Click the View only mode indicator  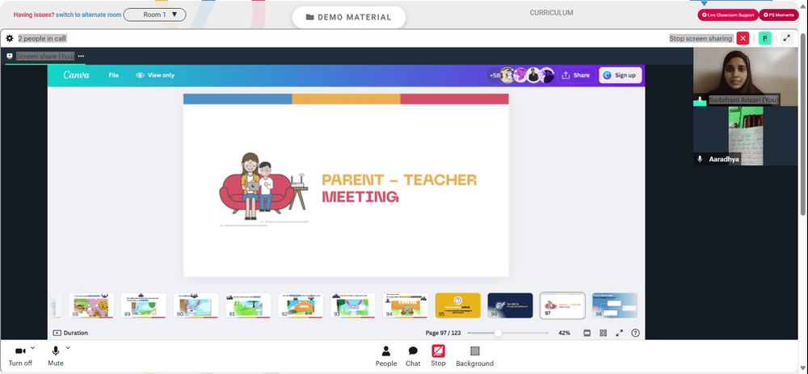tap(155, 75)
